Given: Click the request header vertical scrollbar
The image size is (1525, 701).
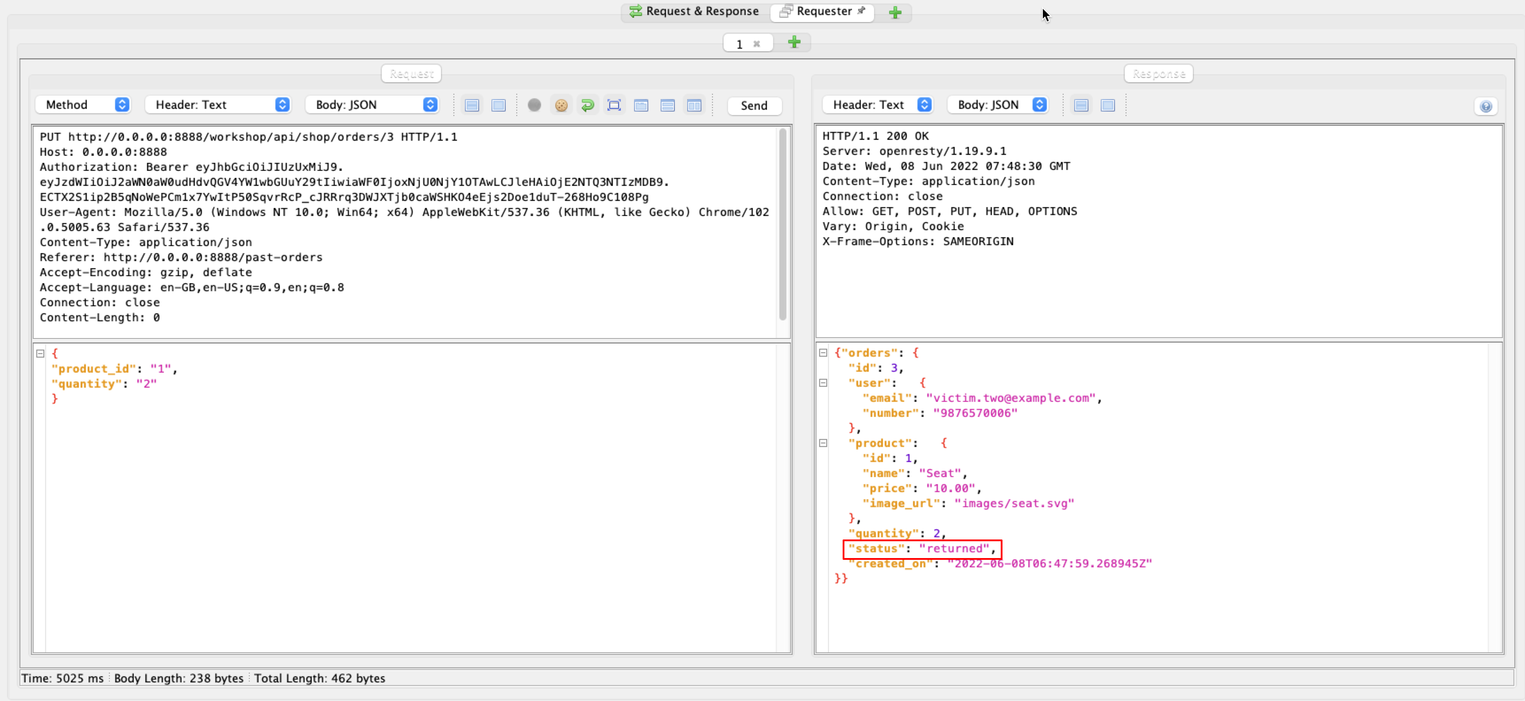Looking at the screenshot, I should pyautogui.click(x=782, y=225).
